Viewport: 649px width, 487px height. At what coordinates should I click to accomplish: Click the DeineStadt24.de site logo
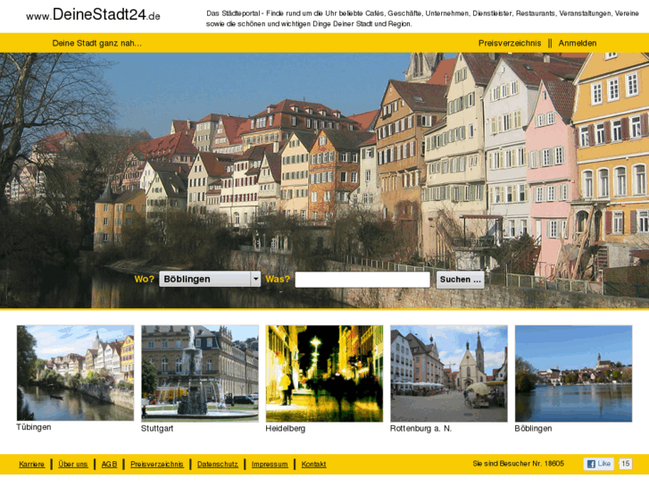point(93,15)
